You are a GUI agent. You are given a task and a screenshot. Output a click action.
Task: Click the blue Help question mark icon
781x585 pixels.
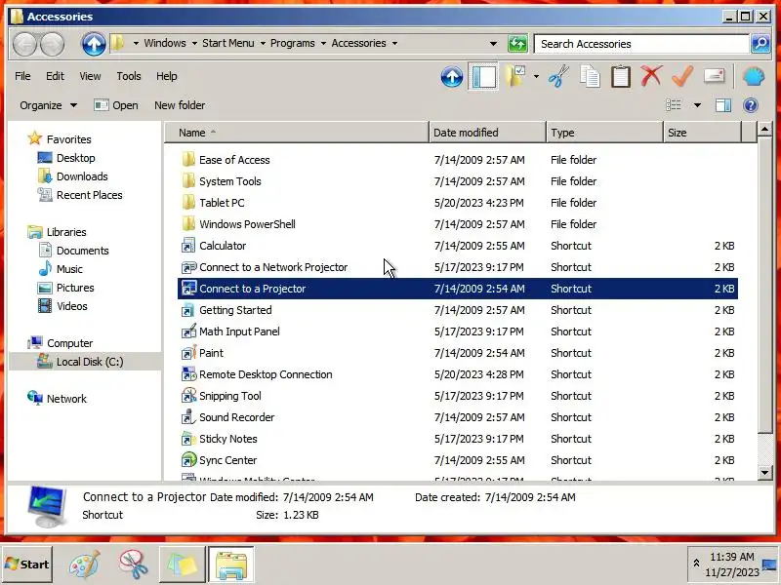pos(751,105)
